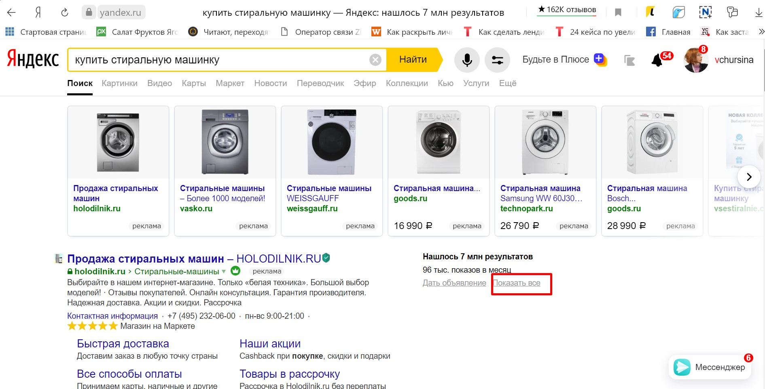Screen dimensions: 765x389
Task: Open search settings sliders icon
Action: (x=497, y=60)
